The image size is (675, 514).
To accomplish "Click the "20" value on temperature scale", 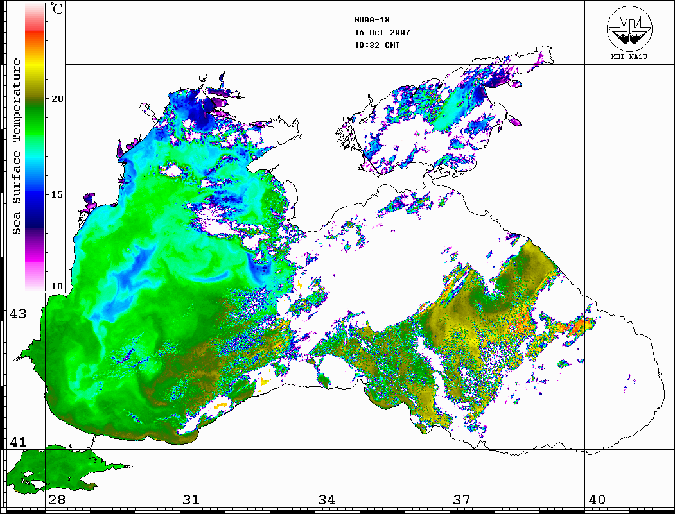I will point(57,98).
